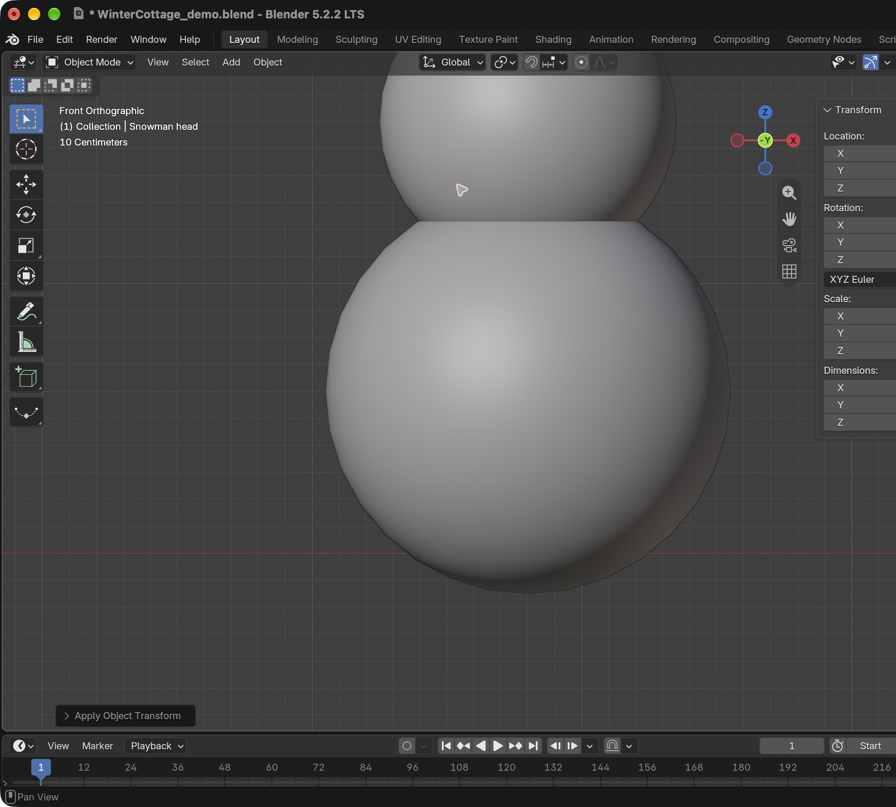
Task: Click the Blender logo menu icon
Action: coord(12,39)
